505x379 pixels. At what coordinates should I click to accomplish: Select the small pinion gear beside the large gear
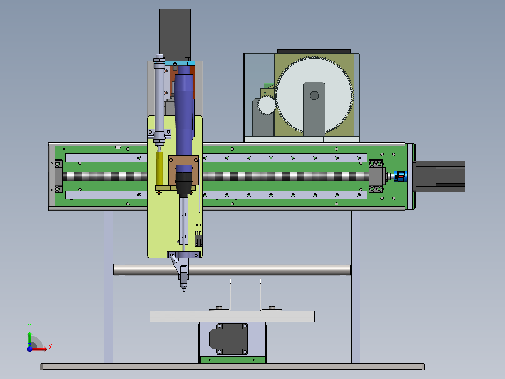(x=267, y=105)
